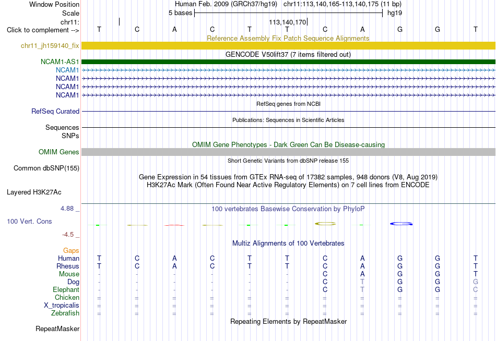Open the H3K27Ac Mark ENCODE track title
The image size is (496, 341).
tap(288, 185)
